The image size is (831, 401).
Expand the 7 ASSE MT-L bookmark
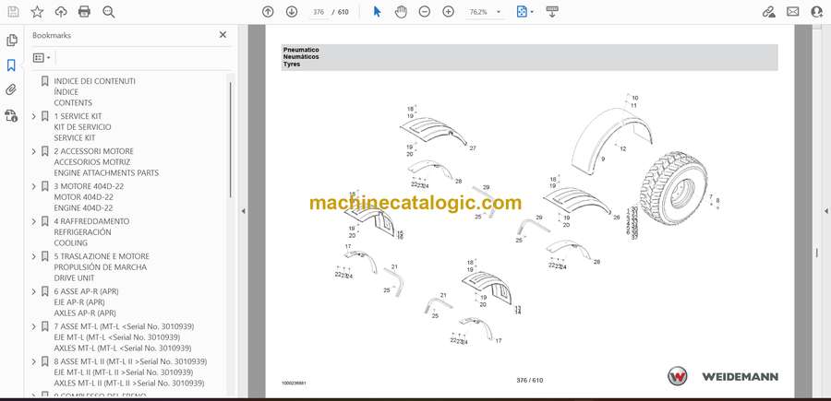(34, 326)
